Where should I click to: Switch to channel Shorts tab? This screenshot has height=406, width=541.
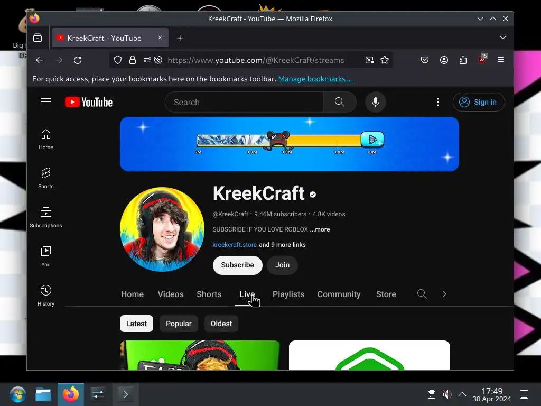pos(209,294)
